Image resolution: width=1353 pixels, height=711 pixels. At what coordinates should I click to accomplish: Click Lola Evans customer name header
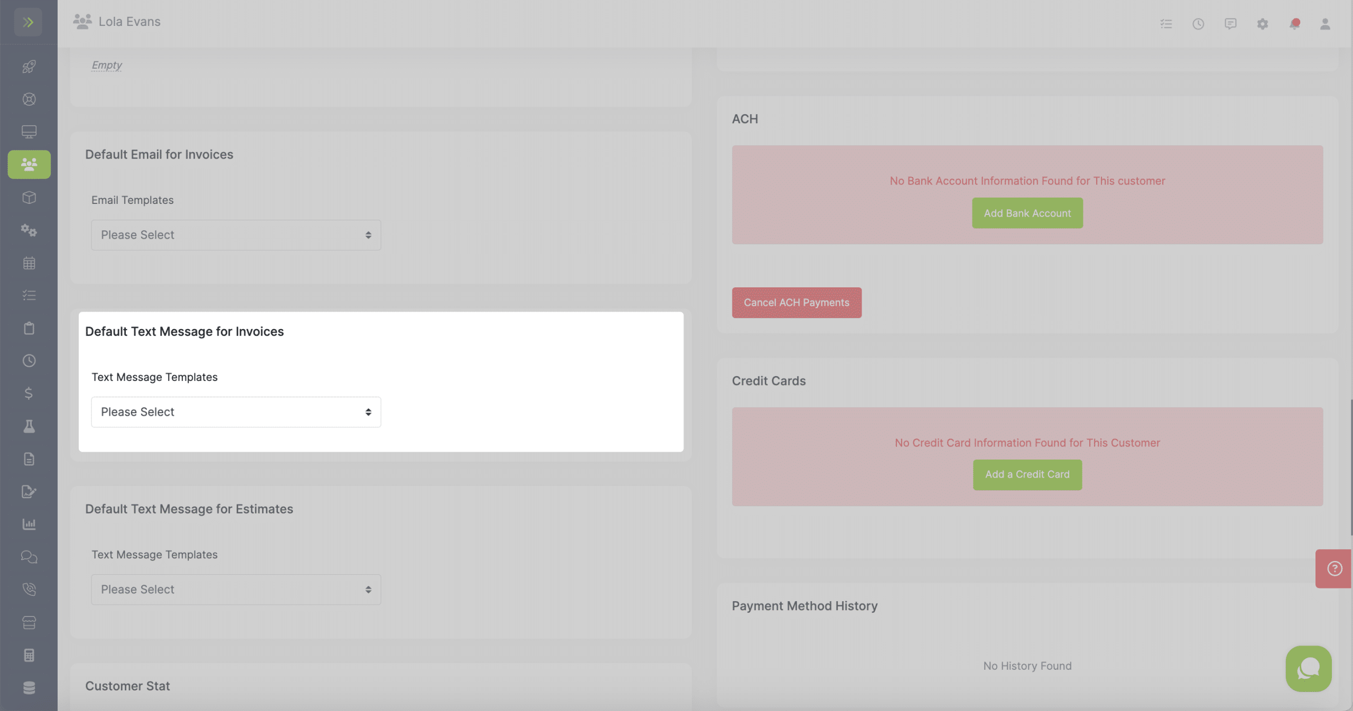[x=129, y=22]
